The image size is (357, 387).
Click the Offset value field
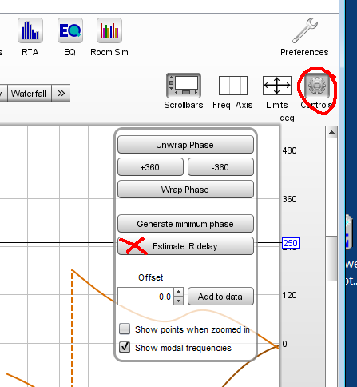point(145,297)
